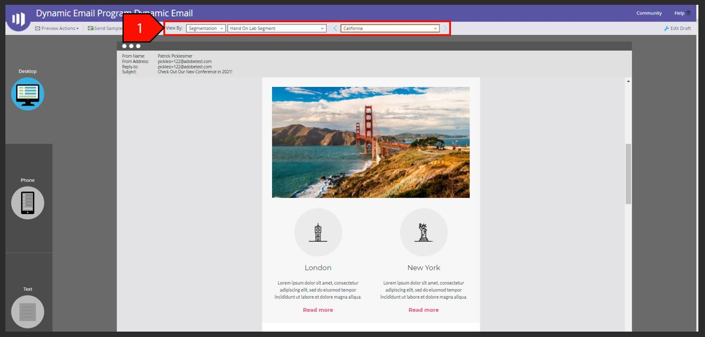Click the email preview vertical scrollbar thumb
This screenshot has height=337, width=705.
628,174
